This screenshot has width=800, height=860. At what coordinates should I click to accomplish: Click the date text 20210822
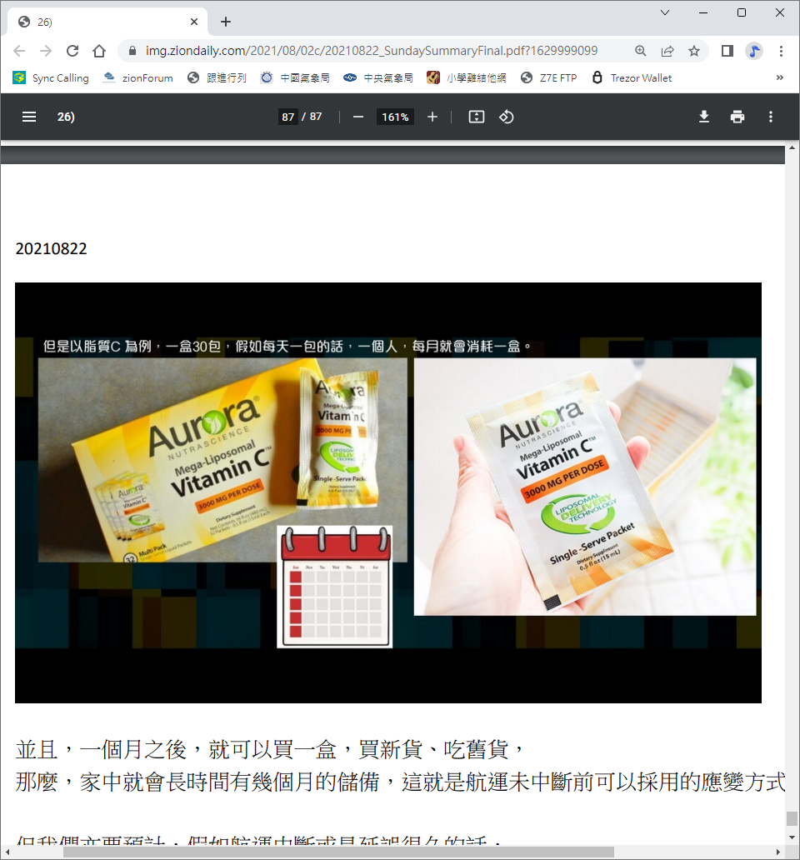(51, 249)
